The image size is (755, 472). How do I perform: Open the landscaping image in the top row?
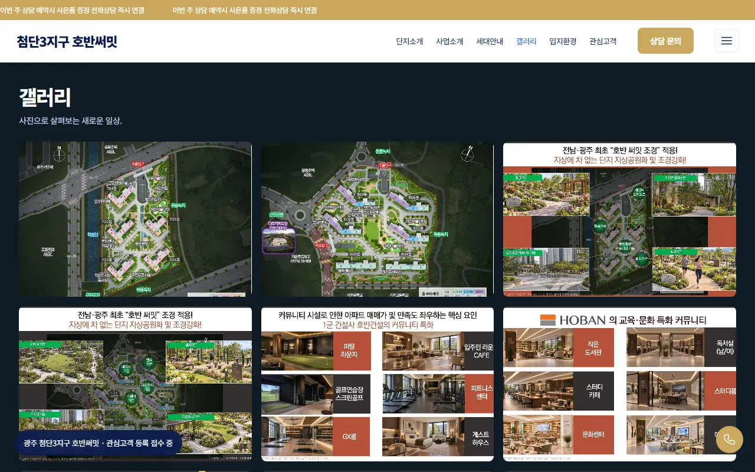[x=619, y=219]
